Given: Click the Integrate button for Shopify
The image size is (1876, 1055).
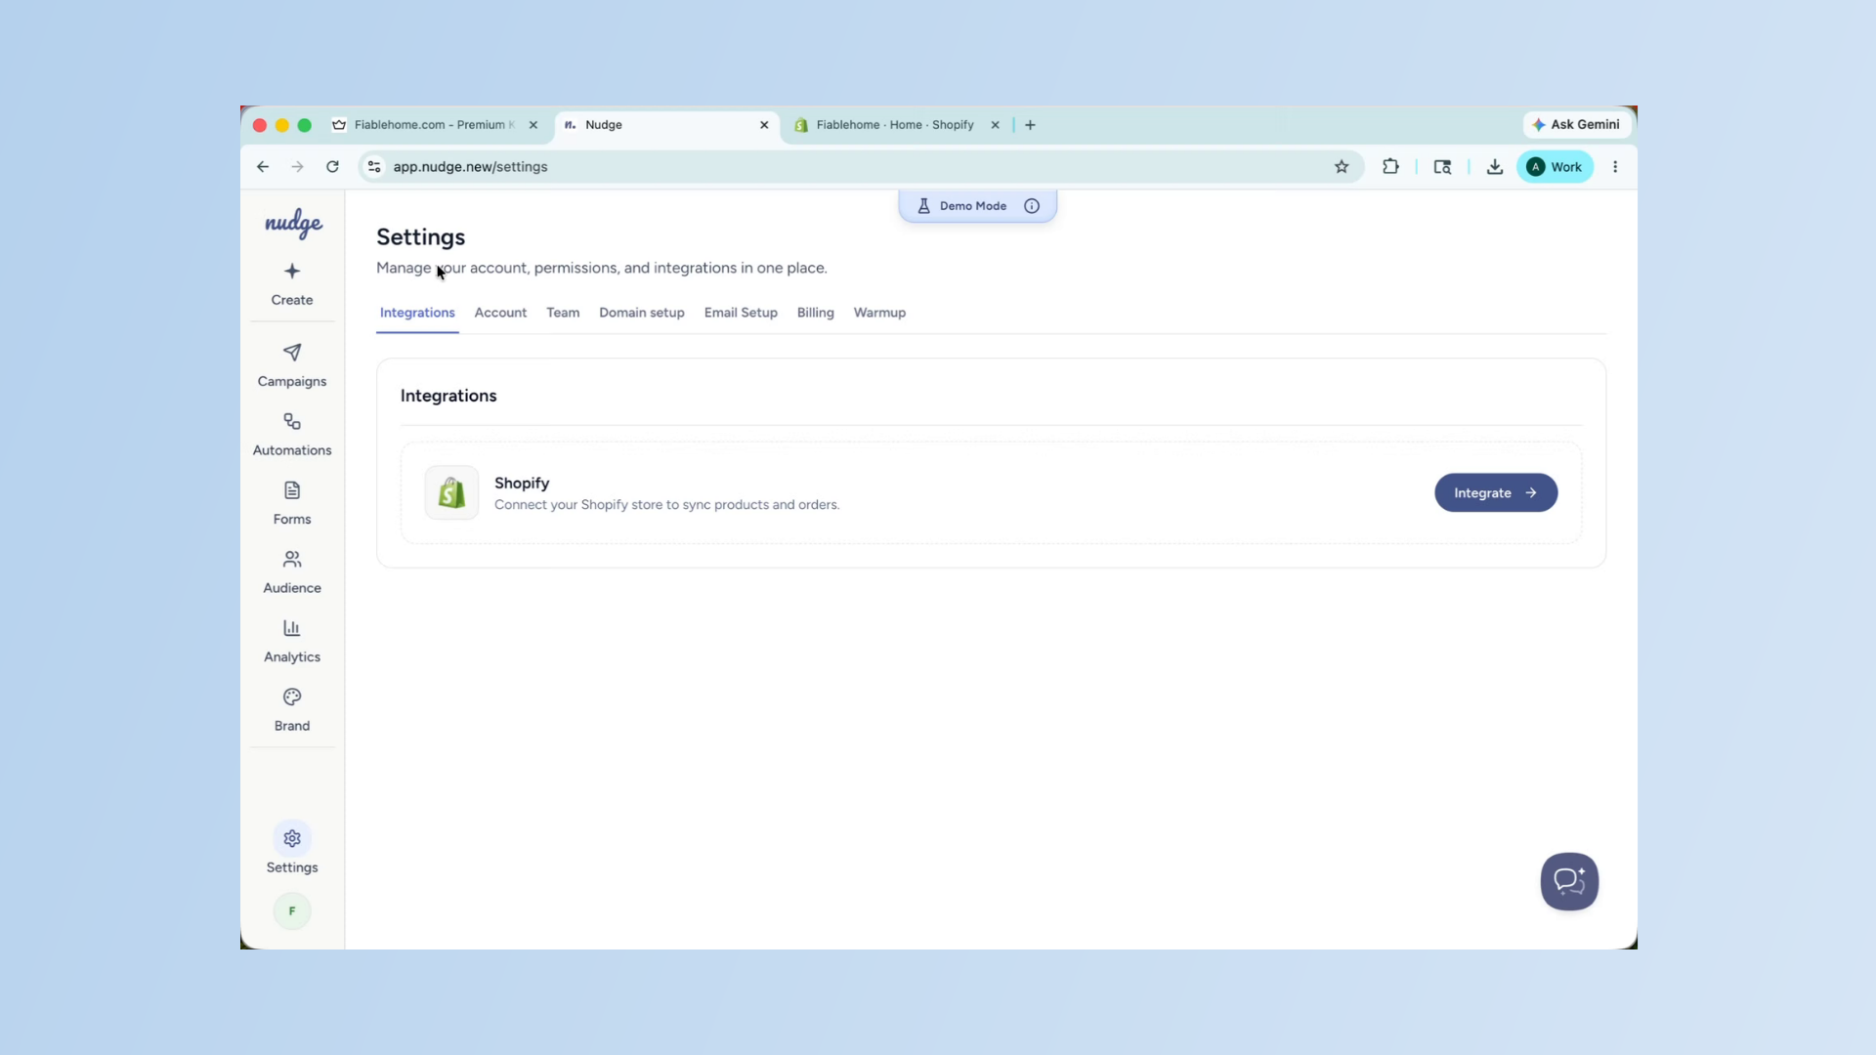Looking at the screenshot, I should pos(1496,493).
